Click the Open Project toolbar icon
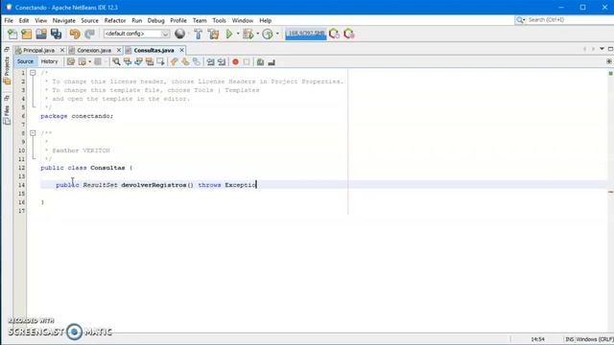This screenshot has height=345, width=614. 41,34
